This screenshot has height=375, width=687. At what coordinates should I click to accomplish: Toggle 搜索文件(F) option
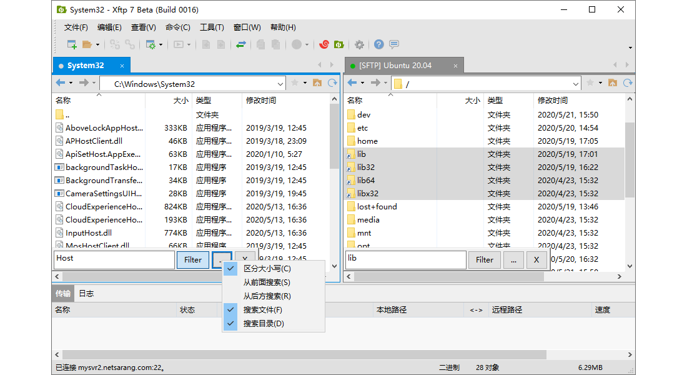pyautogui.click(x=274, y=309)
